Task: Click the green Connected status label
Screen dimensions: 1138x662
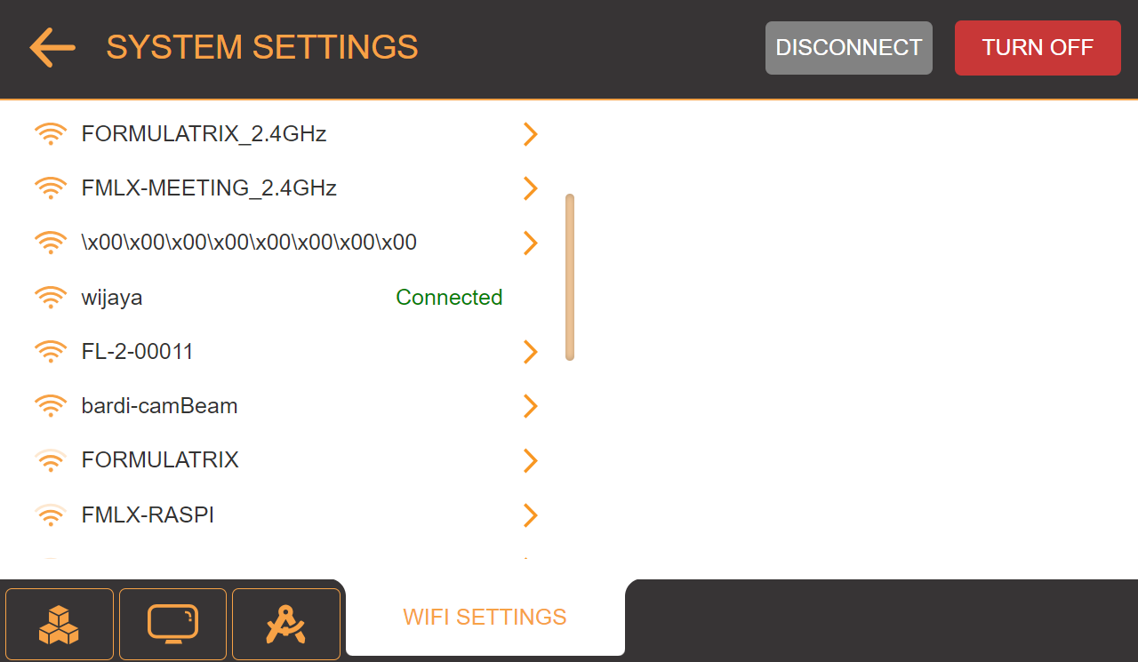Action: pyautogui.click(x=449, y=298)
